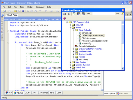The width and height of the screenshot is (133, 100).
Task: Click the Navigator tree vertical scrollbar thumb
Action: click(x=123, y=34)
